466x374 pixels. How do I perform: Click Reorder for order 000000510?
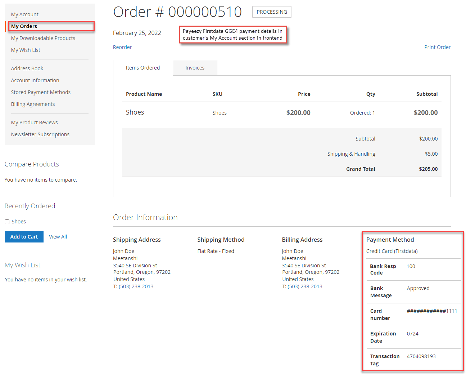[x=122, y=47]
